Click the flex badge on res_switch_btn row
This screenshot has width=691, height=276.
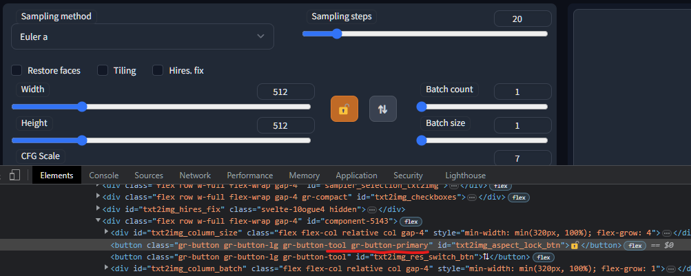click(544, 257)
